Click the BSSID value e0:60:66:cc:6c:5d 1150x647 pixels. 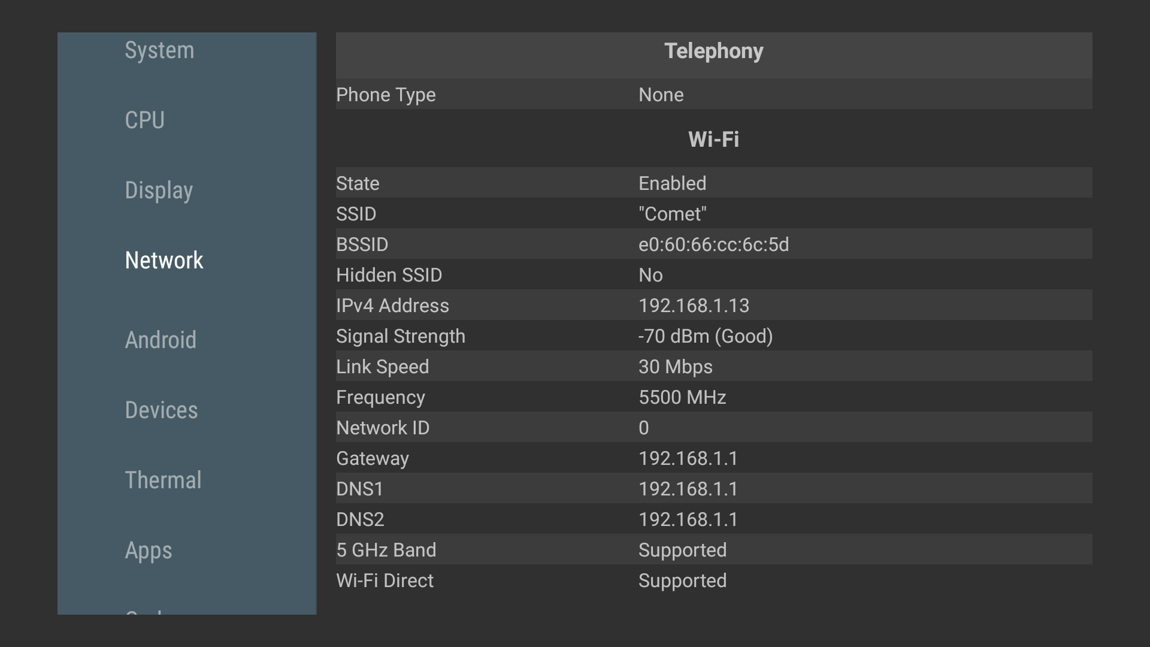[713, 244]
